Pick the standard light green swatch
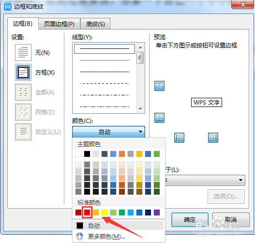 [113, 213]
